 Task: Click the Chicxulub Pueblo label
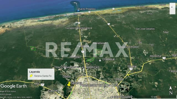point(129,47)
